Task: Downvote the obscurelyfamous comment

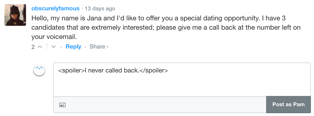Action: click(54, 47)
